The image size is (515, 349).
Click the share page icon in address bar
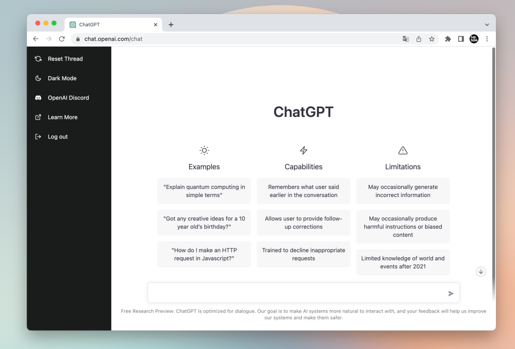point(419,39)
